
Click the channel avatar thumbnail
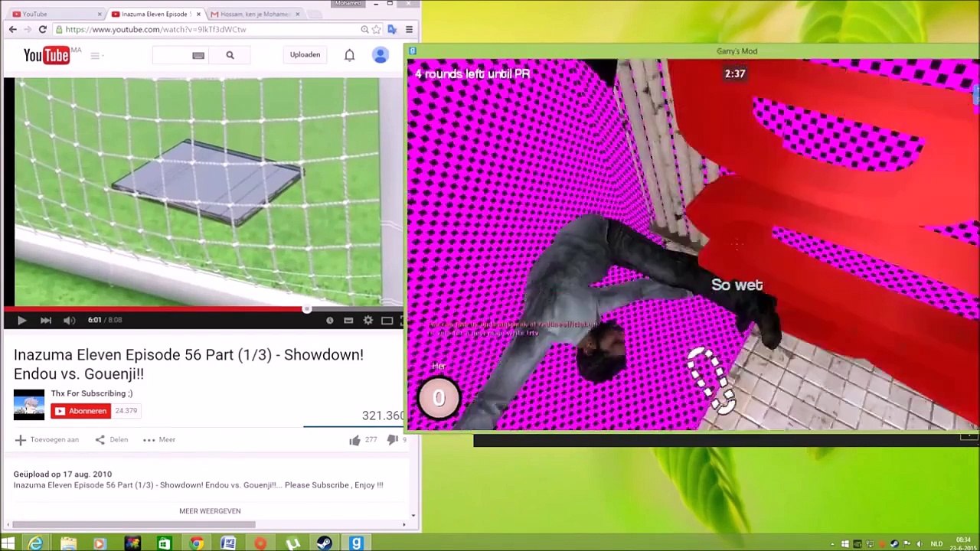(x=29, y=404)
